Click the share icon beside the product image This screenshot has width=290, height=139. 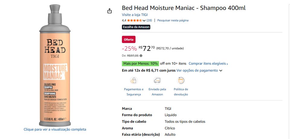coord(110,11)
